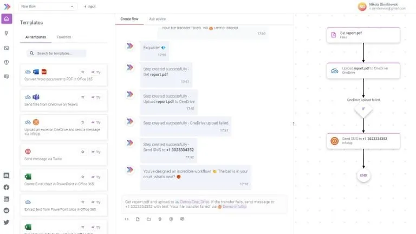Open the LinkedIn icon in sidebar
This screenshot has width=416, height=234.
coord(6,199)
